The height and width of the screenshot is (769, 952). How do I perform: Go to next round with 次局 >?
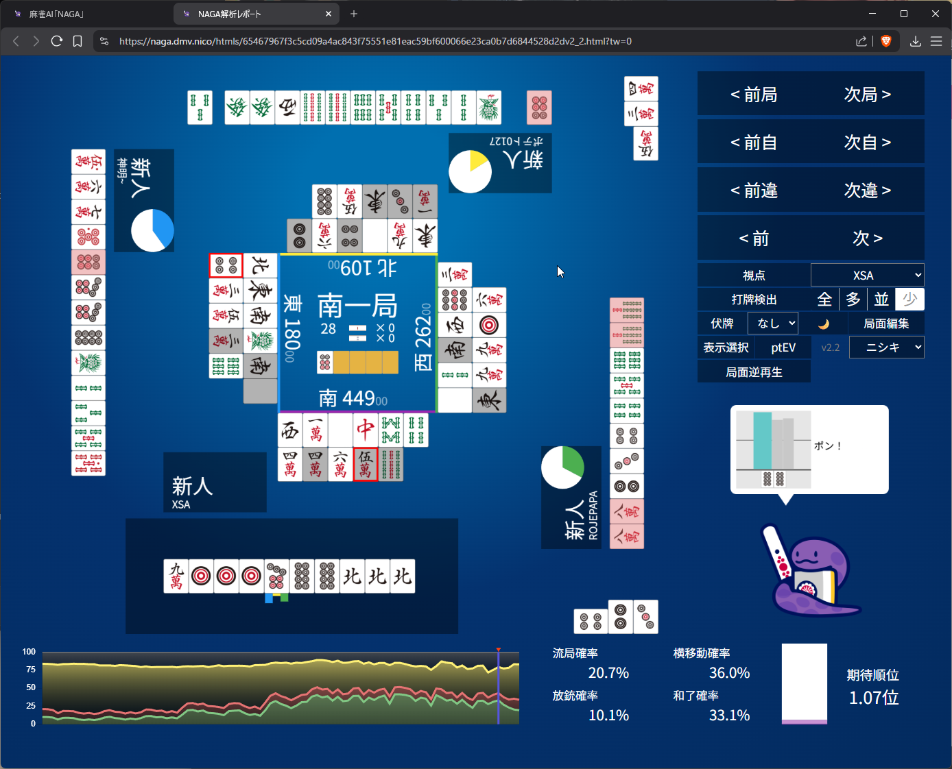pos(867,95)
